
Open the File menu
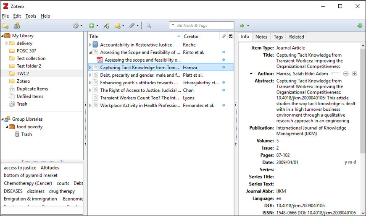click(5, 16)
